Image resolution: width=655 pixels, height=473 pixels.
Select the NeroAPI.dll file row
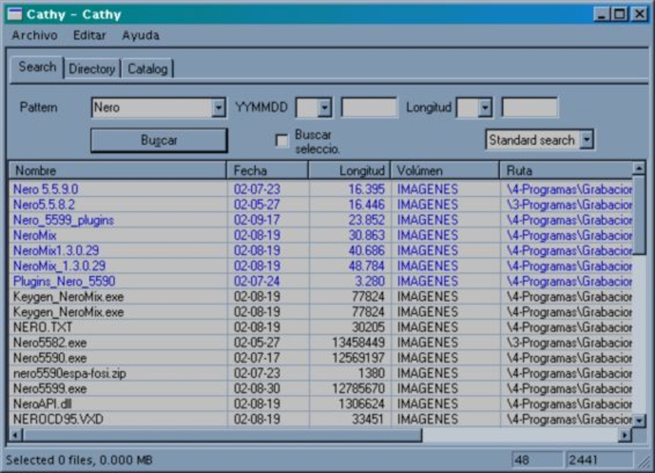[321, 404]
